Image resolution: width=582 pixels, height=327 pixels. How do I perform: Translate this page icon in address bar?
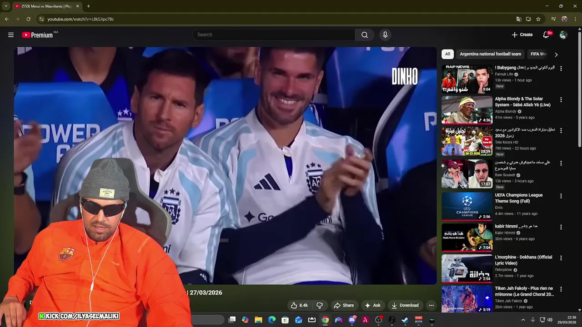(519, 19)
